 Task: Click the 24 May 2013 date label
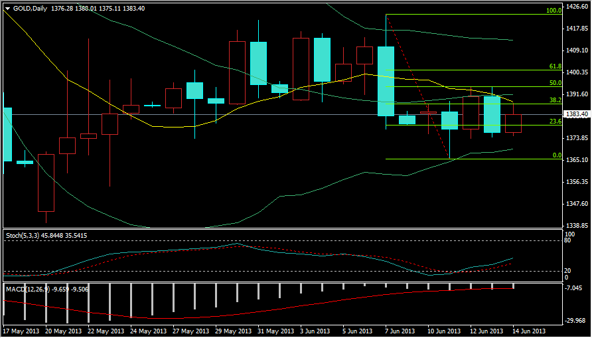(x=149, y=331)
